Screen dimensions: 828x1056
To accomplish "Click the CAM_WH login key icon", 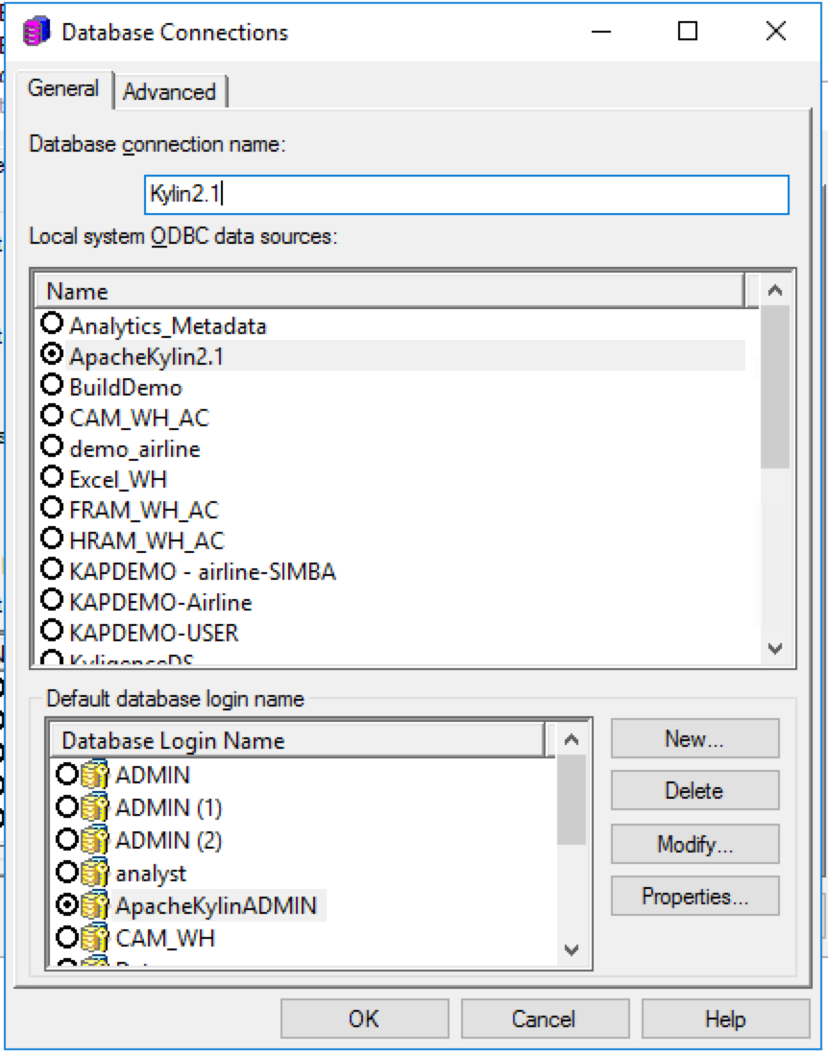I will (96, 938).
